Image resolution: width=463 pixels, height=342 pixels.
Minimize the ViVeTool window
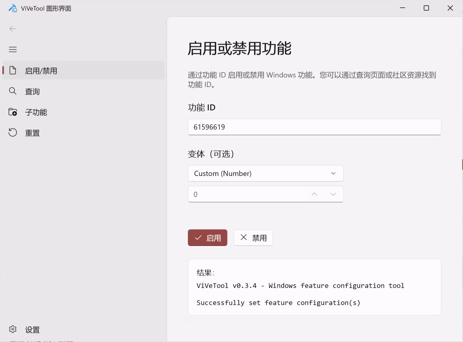(x=402, y=8)
